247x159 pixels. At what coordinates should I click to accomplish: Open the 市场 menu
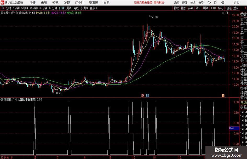pos(44,3)
